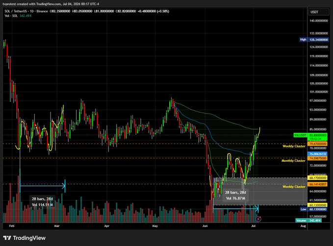Click the yellow 68.17 price label
Screen dimensions: 333x246
(x=317, y=178)
